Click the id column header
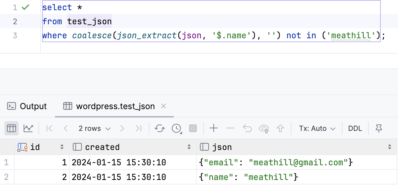The image size is (398, 187). (35, 147)
